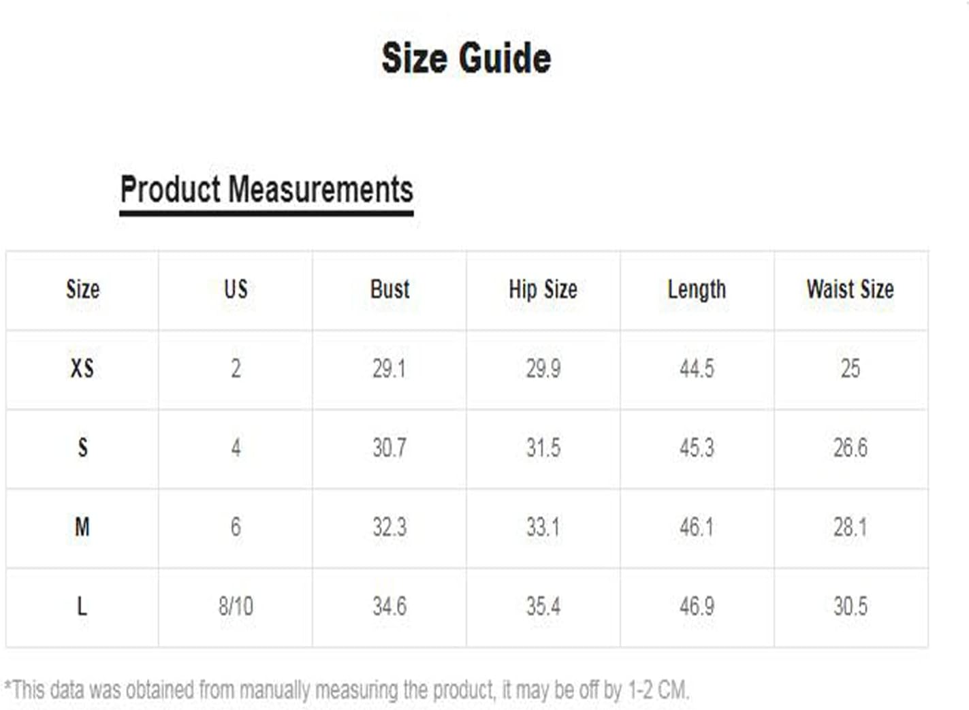Select the XS size row label

82,369
